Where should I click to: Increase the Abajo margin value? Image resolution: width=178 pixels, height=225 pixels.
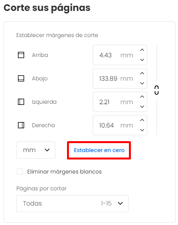coord(142,73)
